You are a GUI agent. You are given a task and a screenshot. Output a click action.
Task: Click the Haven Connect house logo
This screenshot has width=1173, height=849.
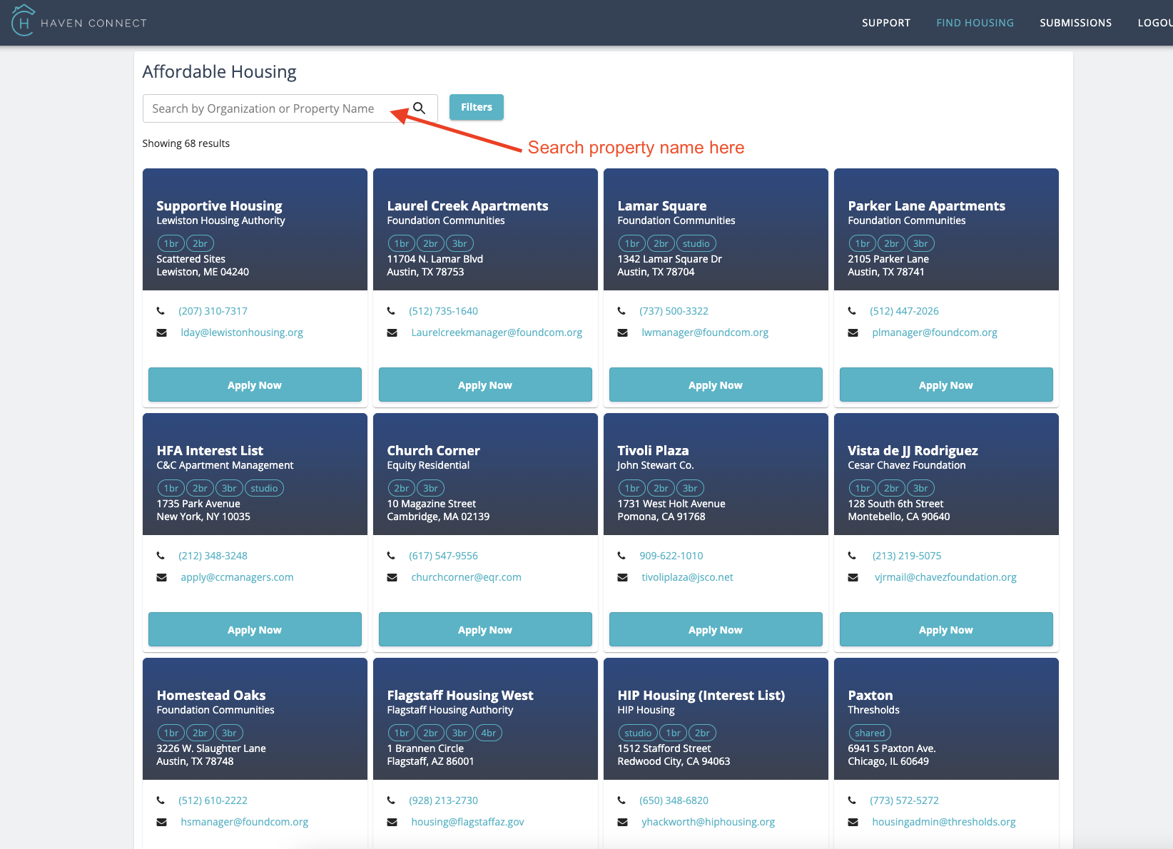(23, 21)
